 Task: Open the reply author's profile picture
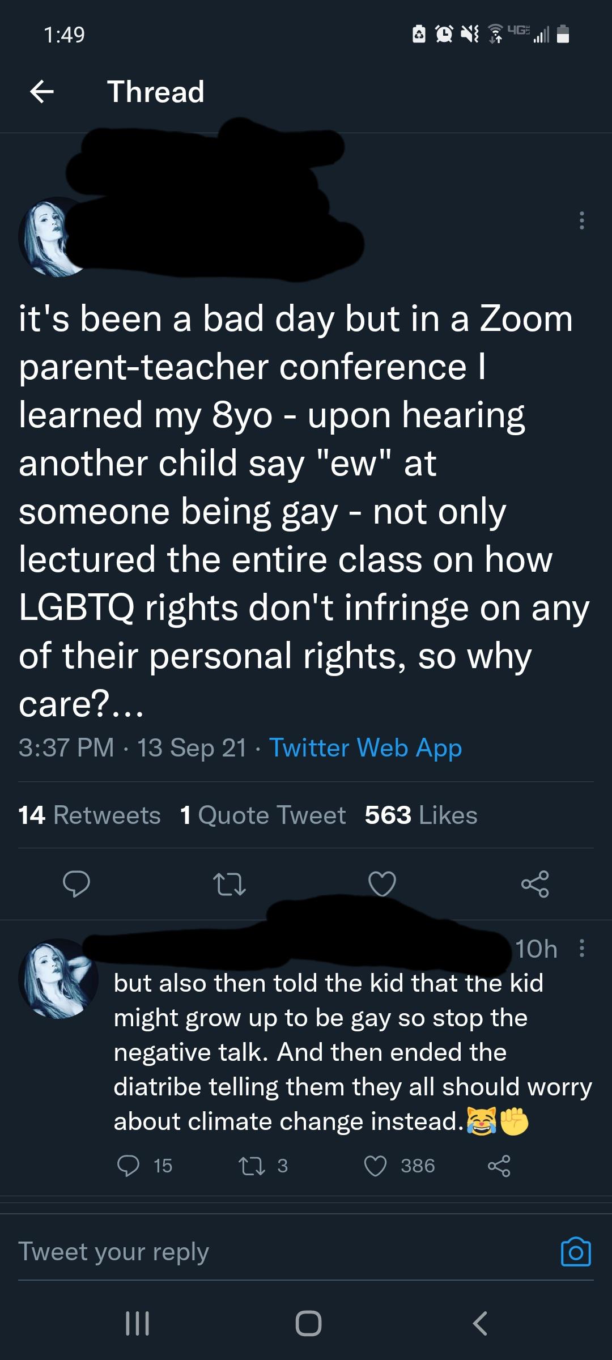[58, 979]
